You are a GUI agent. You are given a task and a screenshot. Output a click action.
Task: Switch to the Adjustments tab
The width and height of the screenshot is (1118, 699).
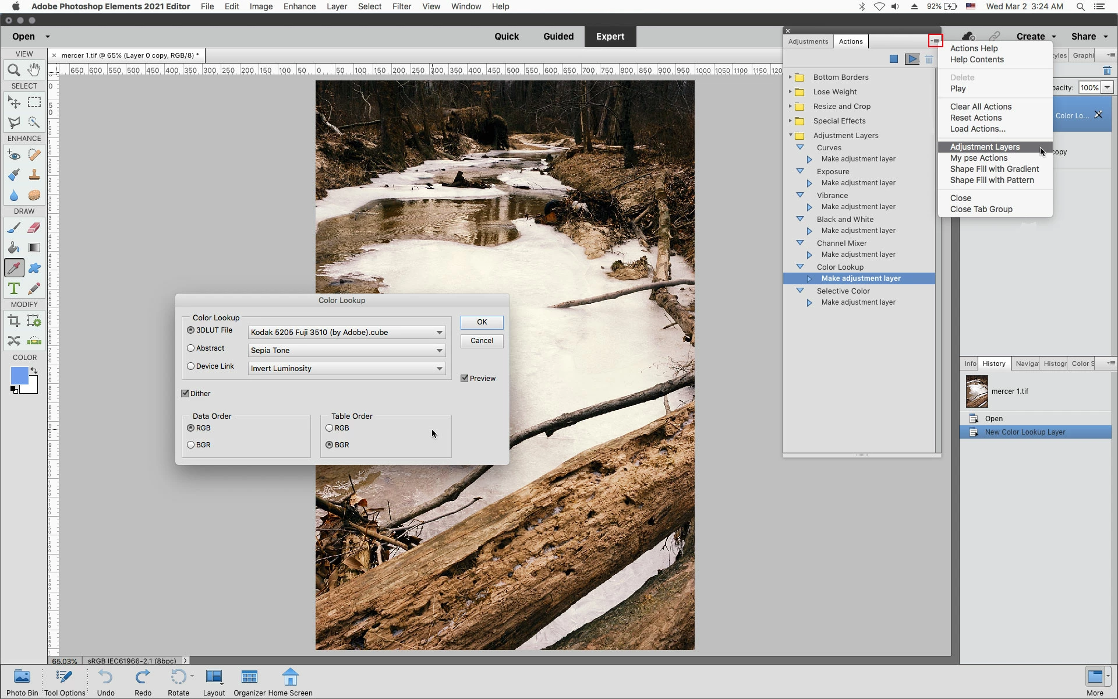(808, 41)
